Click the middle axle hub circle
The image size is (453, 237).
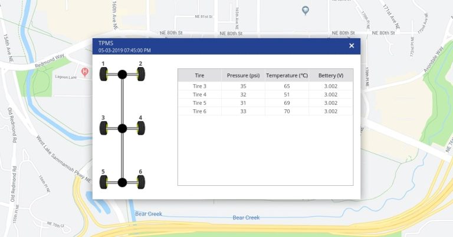(x=122, y=129)
